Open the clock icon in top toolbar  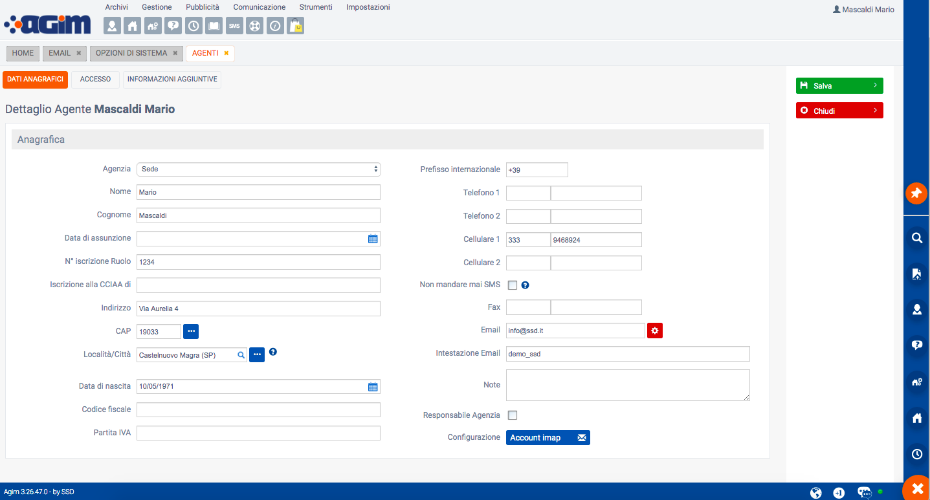pos(194,26)
